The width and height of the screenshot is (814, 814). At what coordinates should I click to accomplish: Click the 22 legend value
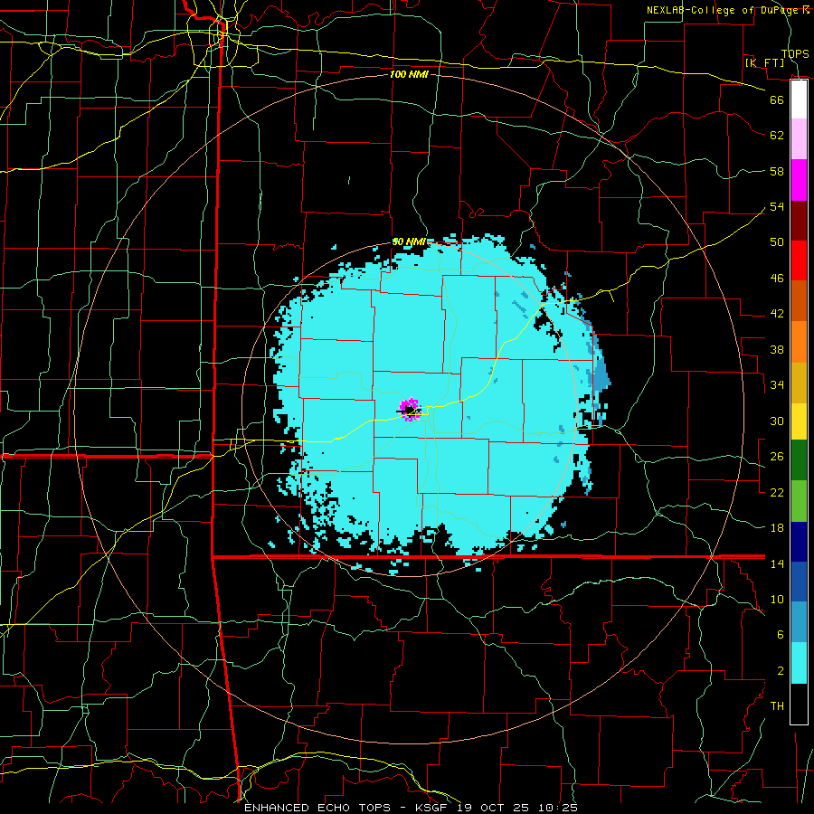tap(777, 492)
